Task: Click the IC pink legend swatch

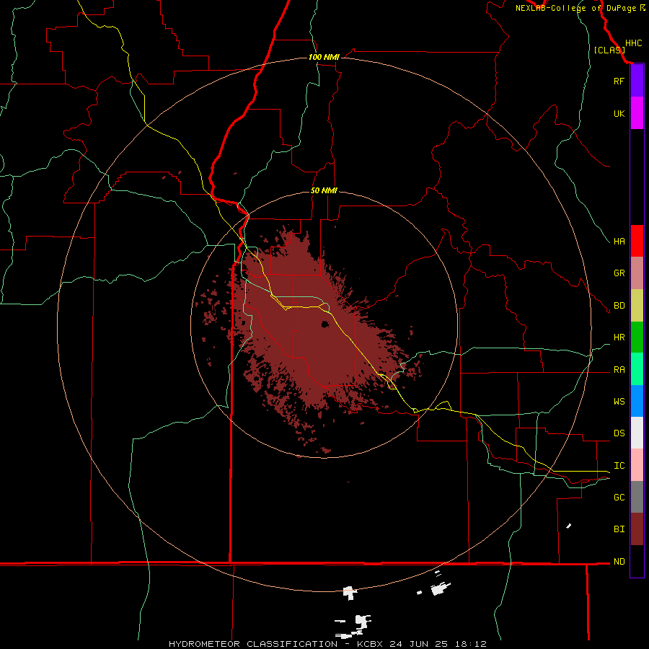Action: (637, 465)
